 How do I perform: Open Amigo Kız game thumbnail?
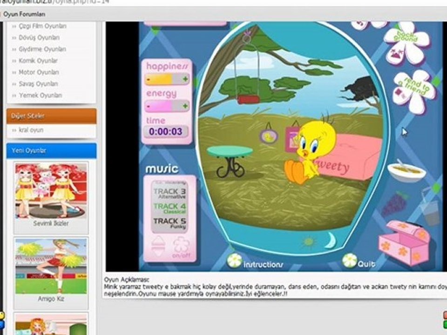click(x=51, y=266)
